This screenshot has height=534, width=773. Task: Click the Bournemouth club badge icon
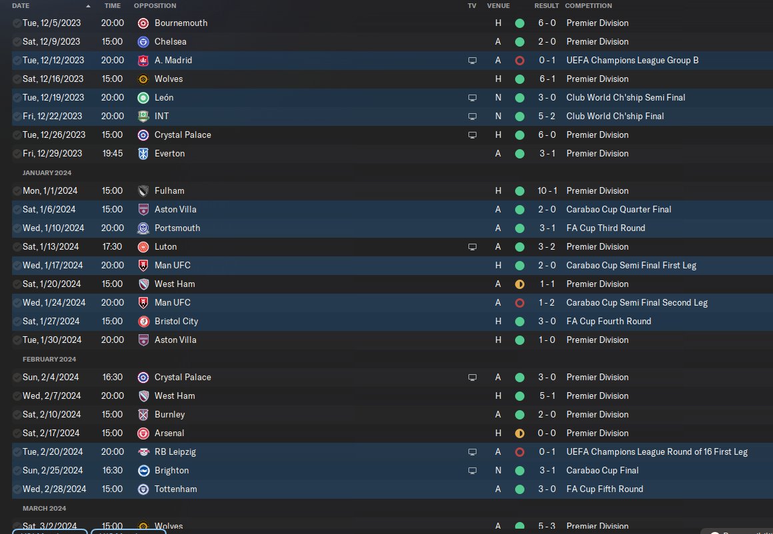[x=143, y=23]
